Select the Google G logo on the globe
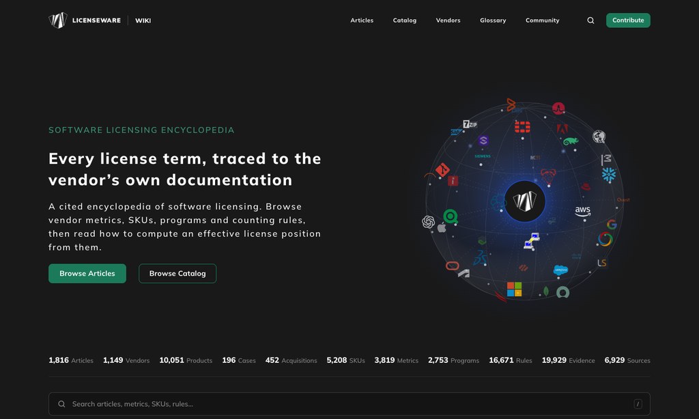The image size is (699, 419). click(612, 225)
